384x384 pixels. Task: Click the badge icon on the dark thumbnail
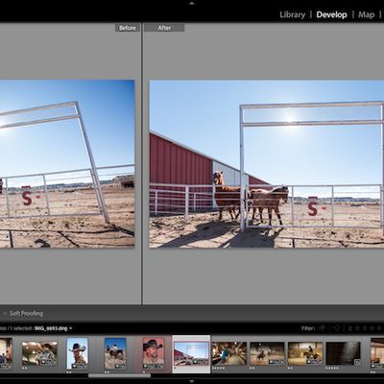(x=357, y=362)
